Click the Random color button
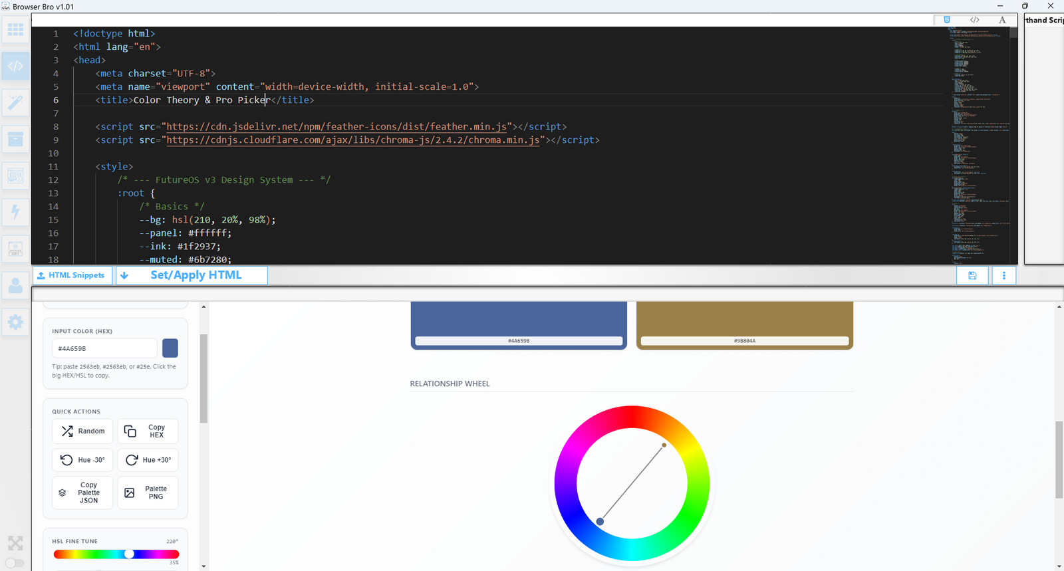The image size is (1064, 571). (x=82, y=431)
